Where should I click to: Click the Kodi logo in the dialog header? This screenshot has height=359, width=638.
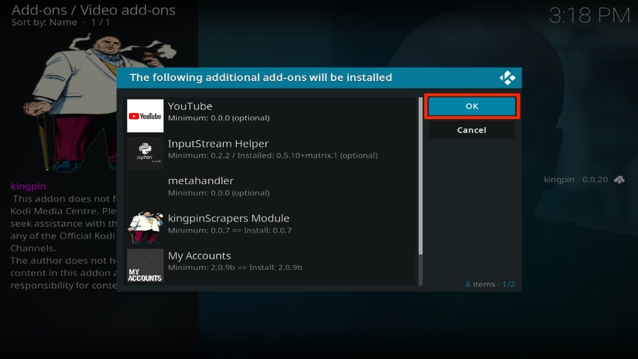pyautogui.click(x=507, y=78)
